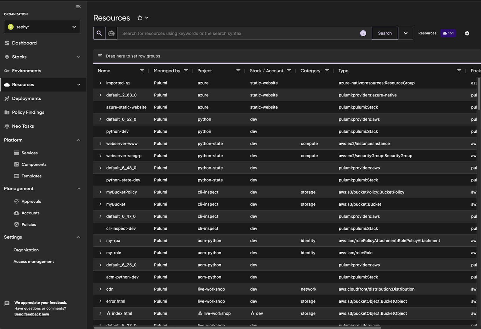Click the horizontal scrollbar at table bottom
The width and height of the screenshot is (481, 329).
(x=237, y=328)
